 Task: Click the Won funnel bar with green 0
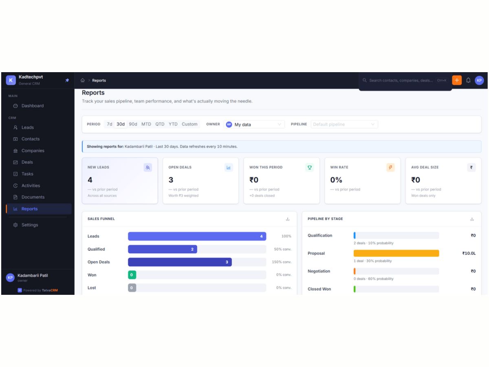(x=132, y=275)
